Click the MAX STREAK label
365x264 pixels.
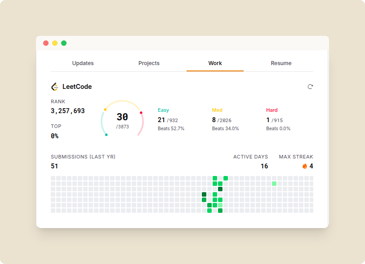pyautogui.click(x=296, y=157)
